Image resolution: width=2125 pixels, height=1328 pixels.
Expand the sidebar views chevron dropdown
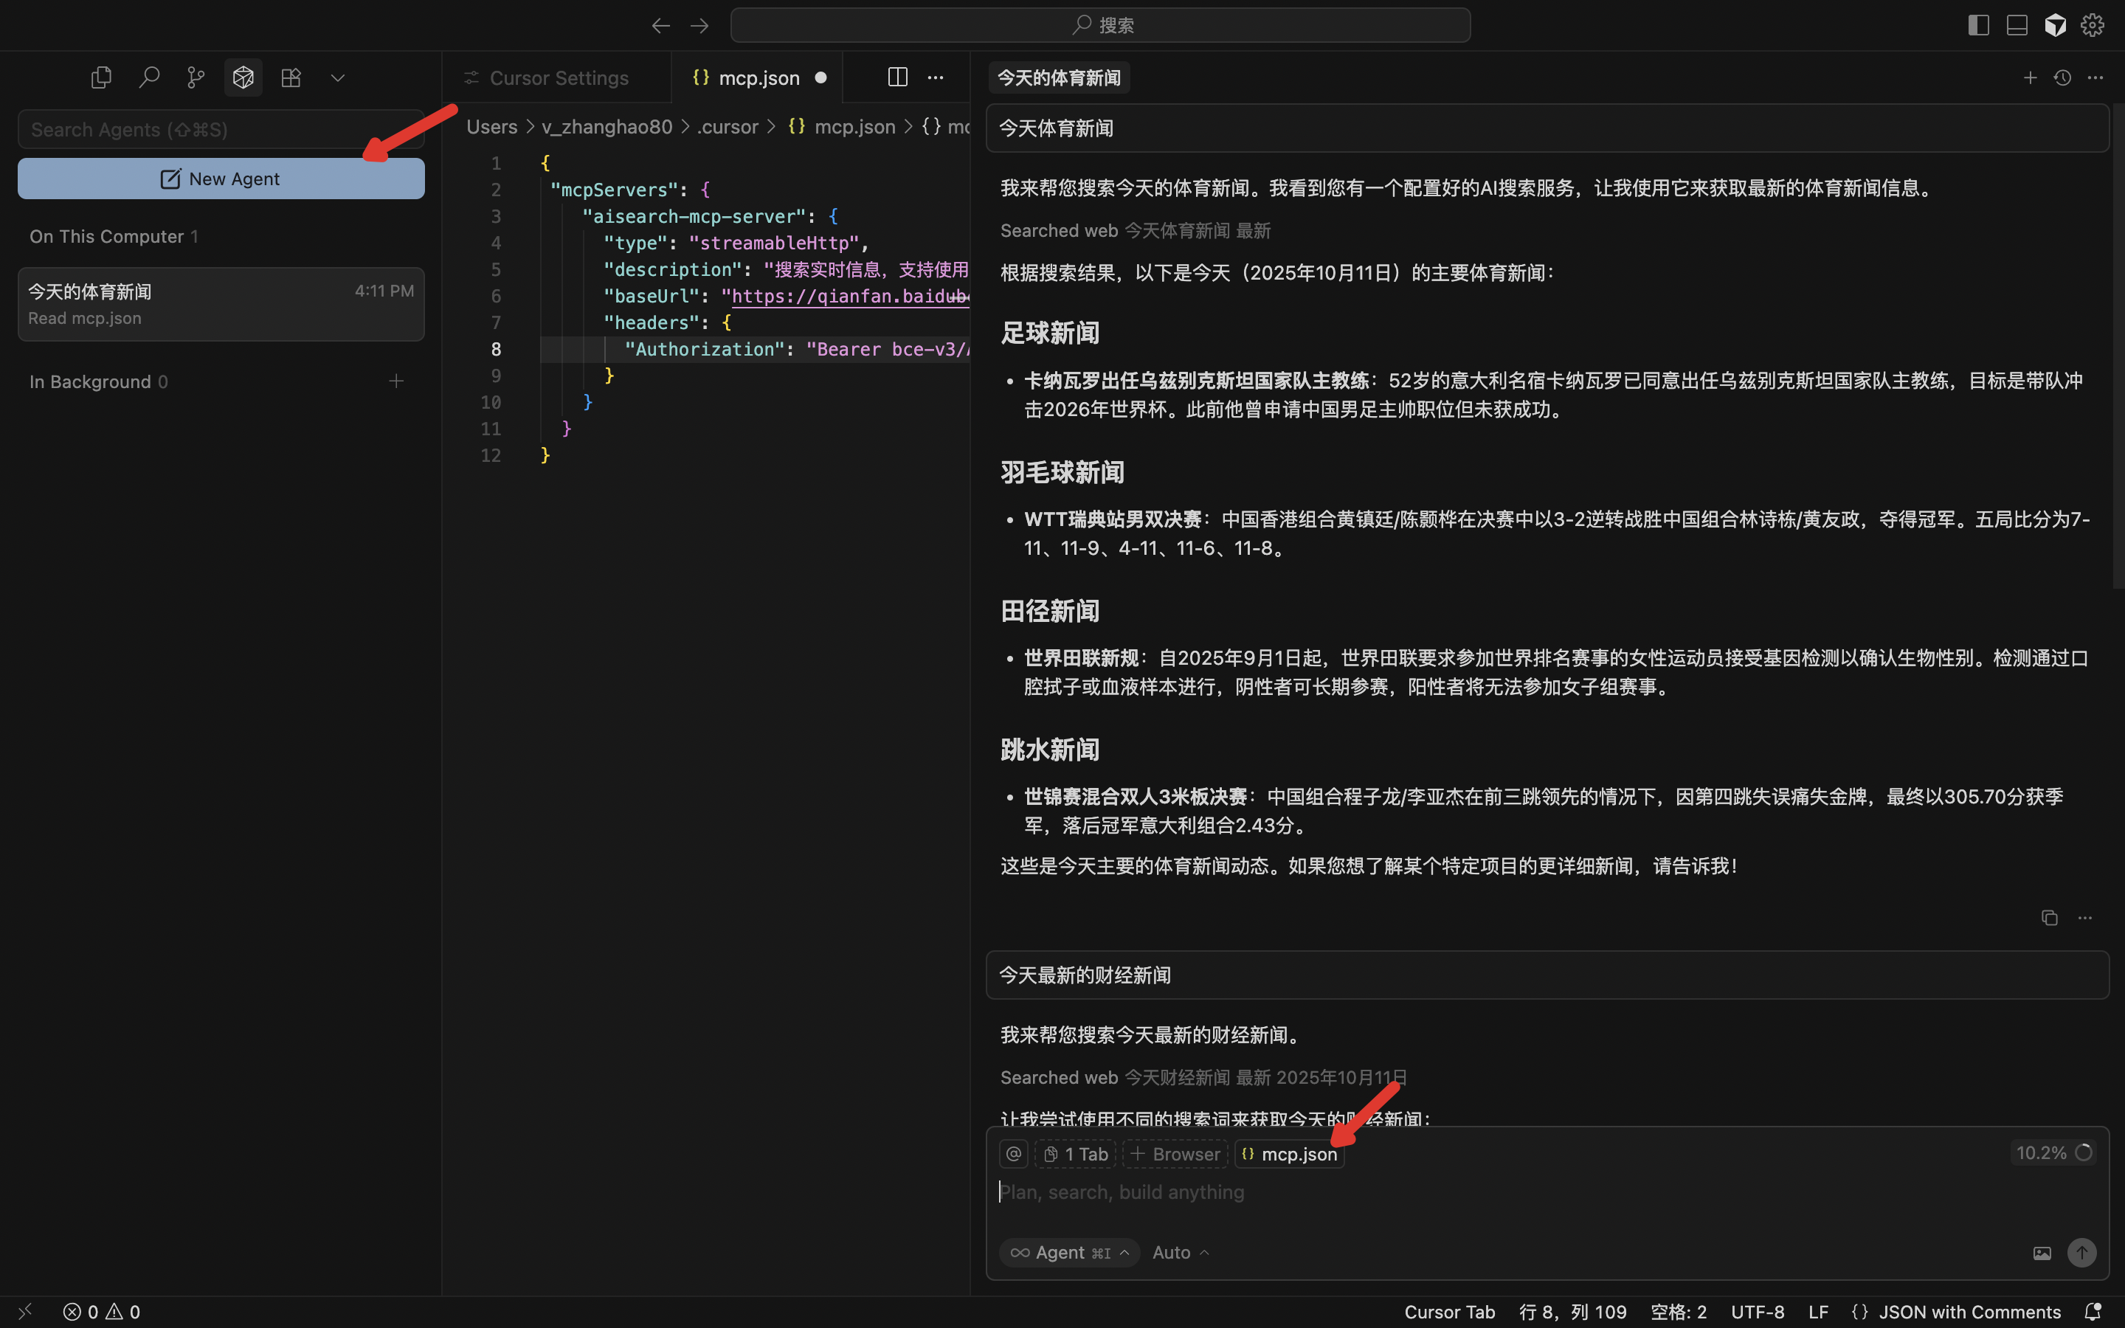pyautogui.click(x=337, y=77)
